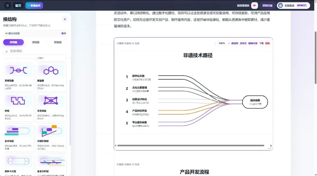Click 改样式 in the chart toolbar
317x176 pixels.
click(x=243, y=43)
